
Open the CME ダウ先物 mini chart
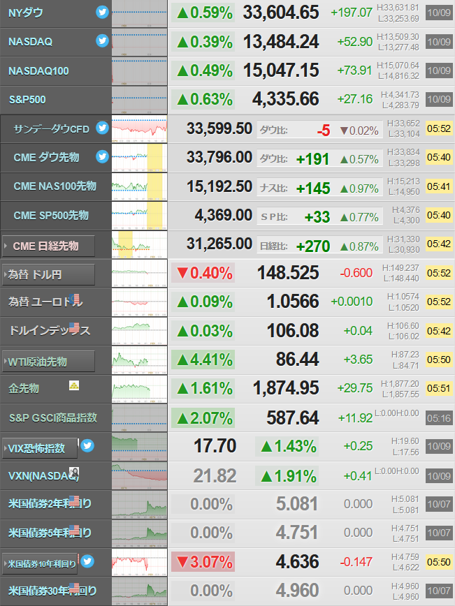click(139, 158)
